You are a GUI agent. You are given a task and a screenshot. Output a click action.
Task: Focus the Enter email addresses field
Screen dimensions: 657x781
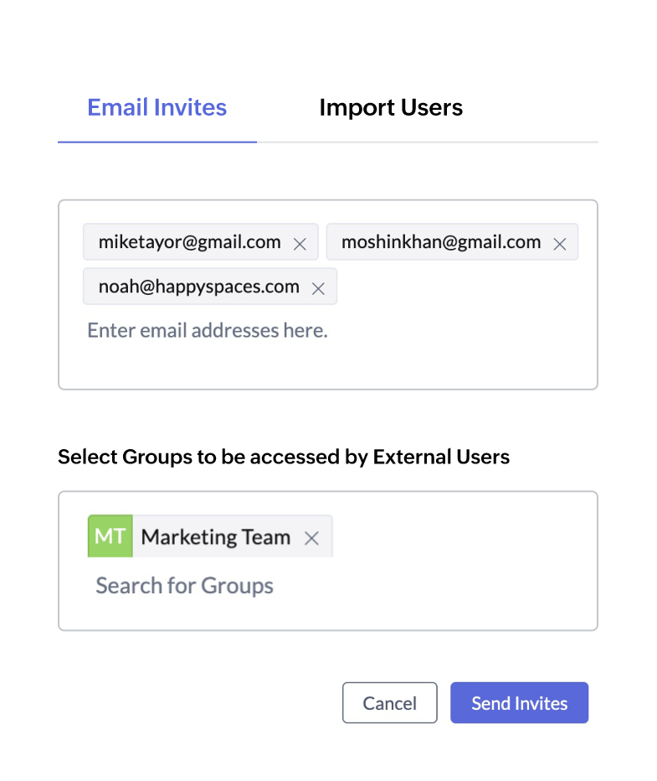[208, 331]
